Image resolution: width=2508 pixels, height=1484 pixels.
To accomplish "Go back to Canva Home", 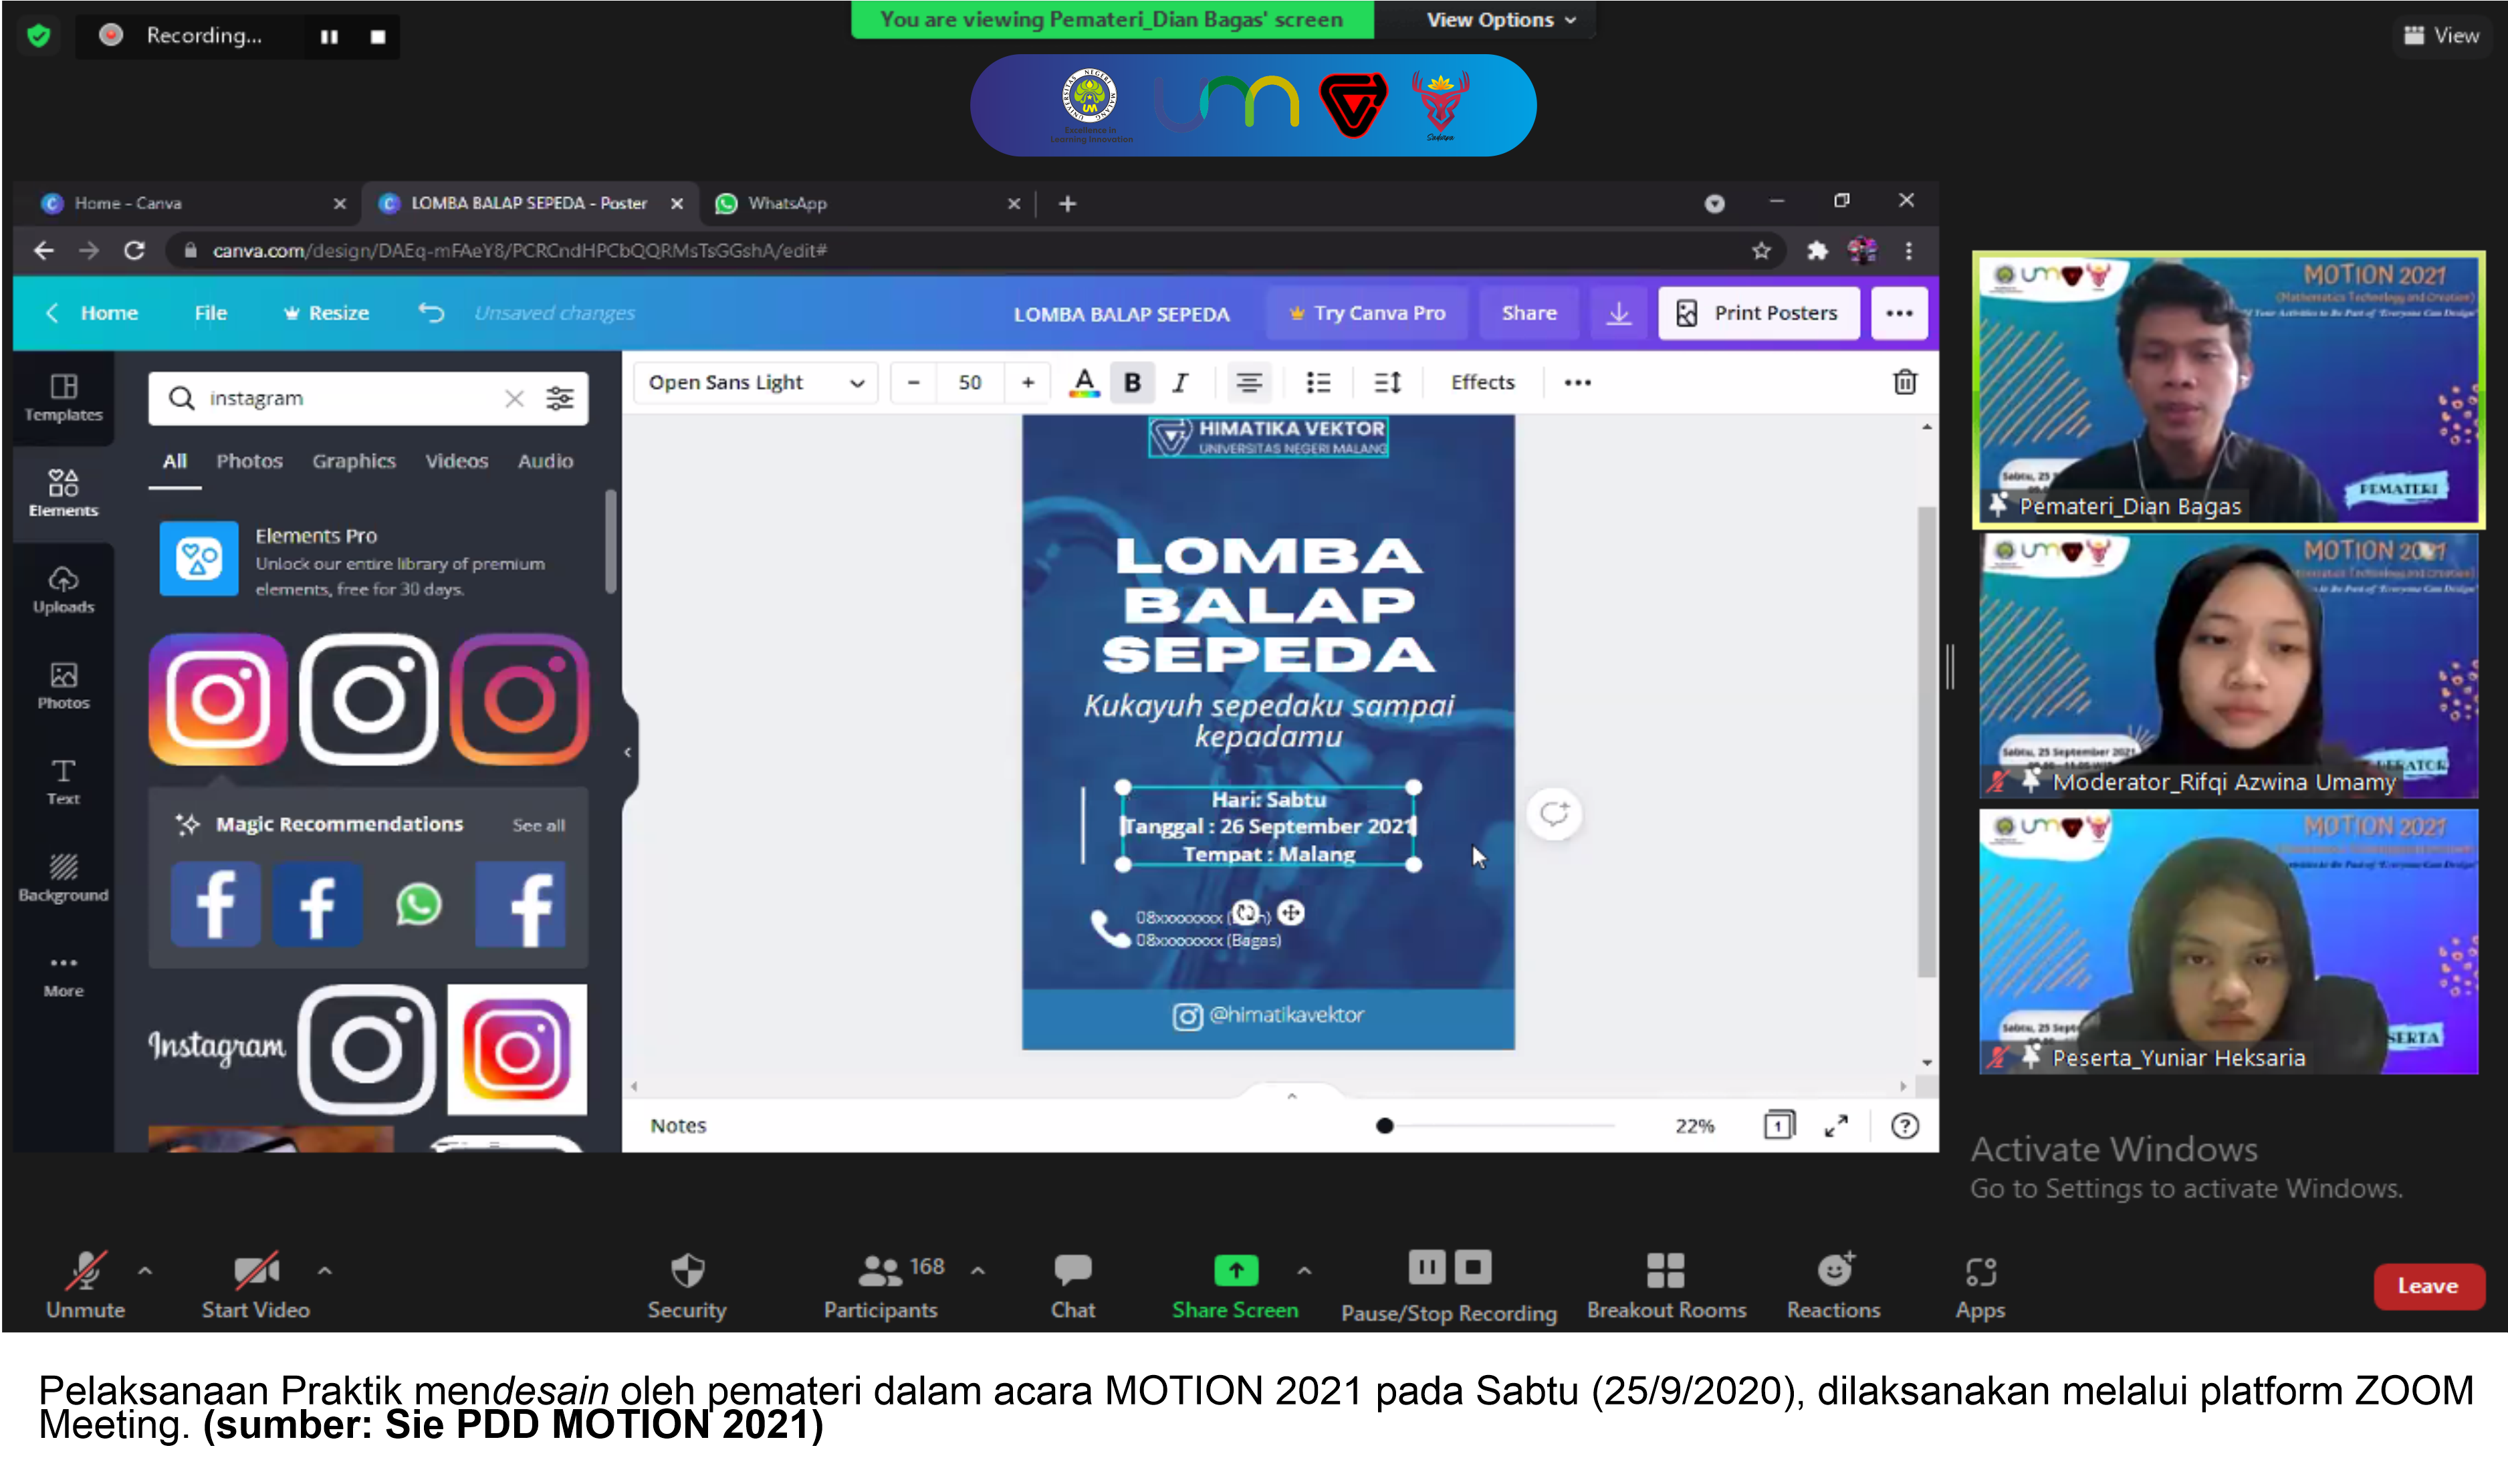I will [92, 313].
